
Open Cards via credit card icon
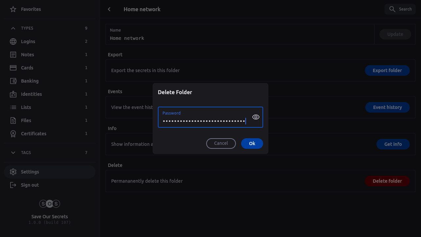coord(13,68)
